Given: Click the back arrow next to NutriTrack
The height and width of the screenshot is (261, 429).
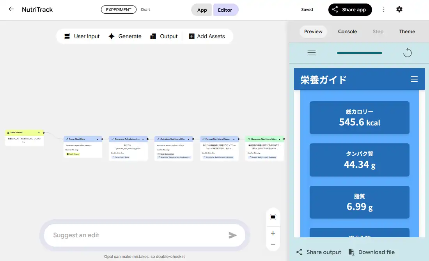Looking at the screenshot, I should click(x=11, y=9).
